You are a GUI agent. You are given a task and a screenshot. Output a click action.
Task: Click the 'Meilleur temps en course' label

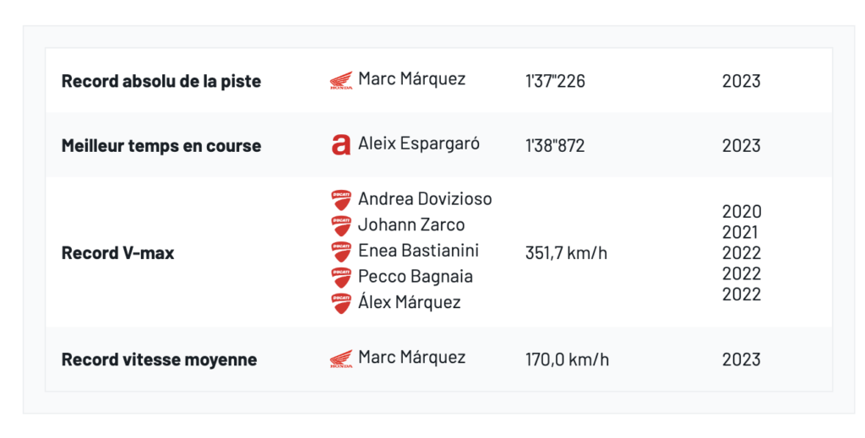[161, 146]
